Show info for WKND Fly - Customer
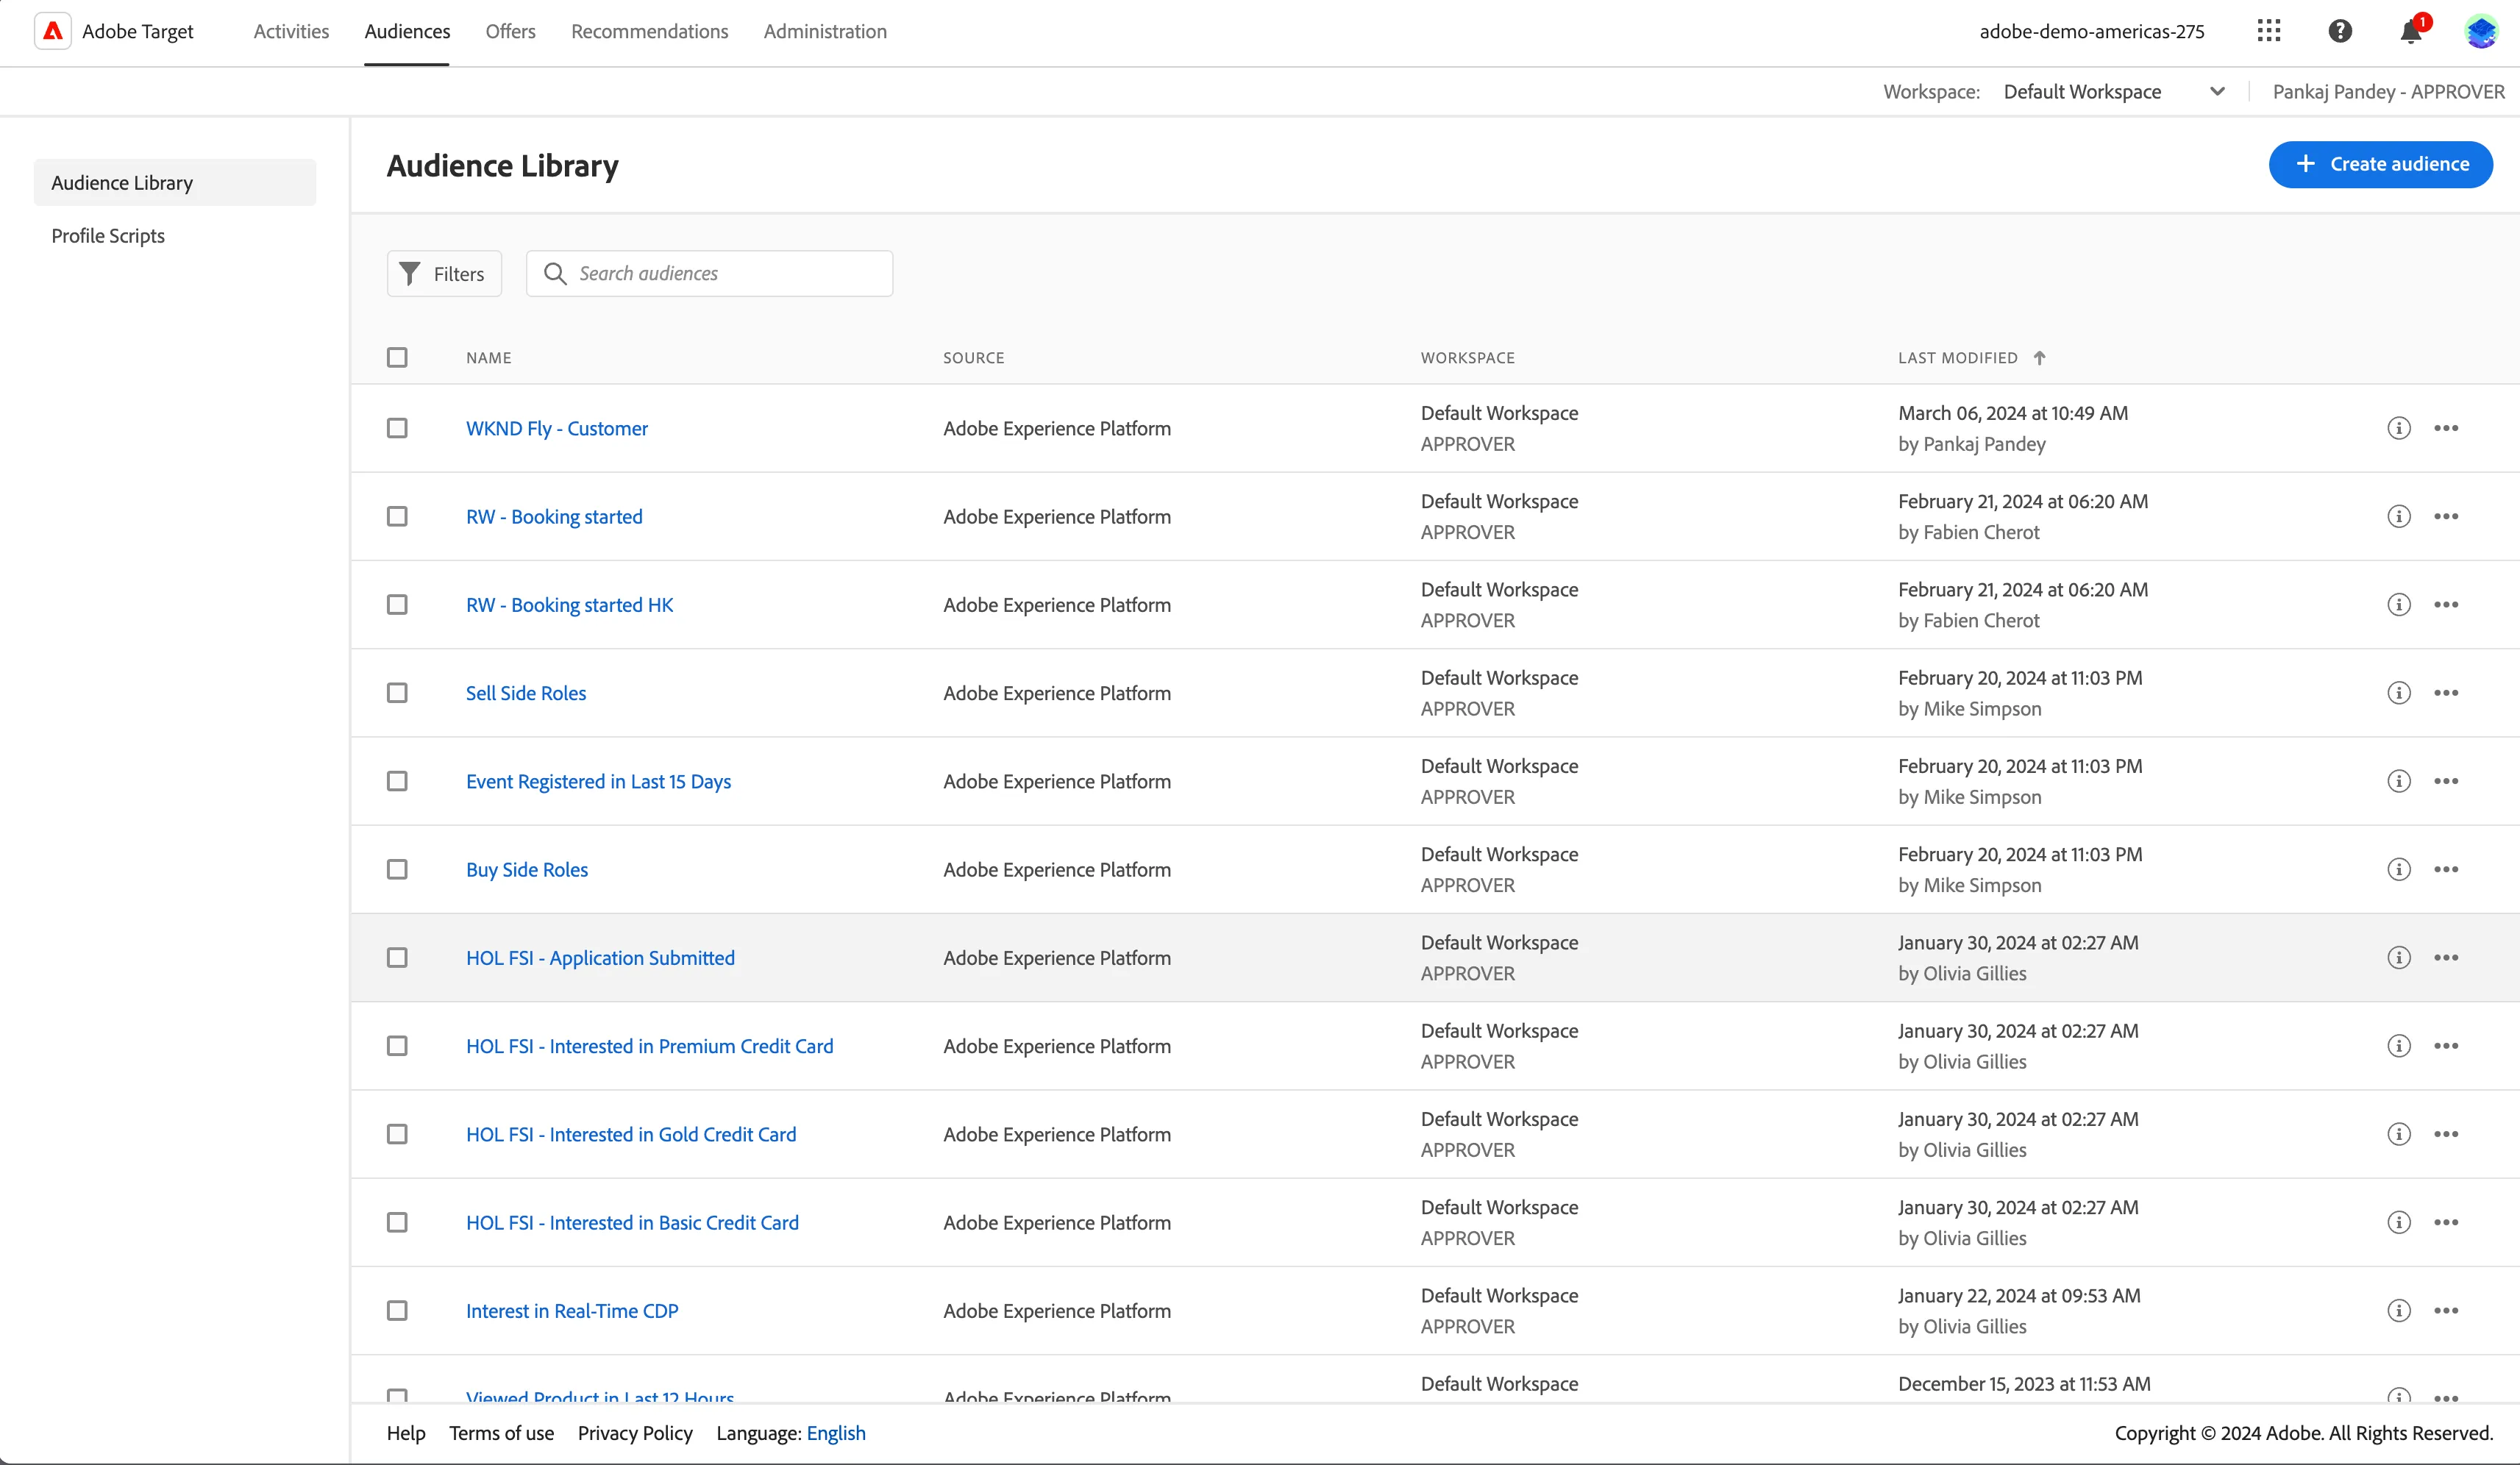This screenshot has width=2520, height=1465. [x=2399, y=428]
